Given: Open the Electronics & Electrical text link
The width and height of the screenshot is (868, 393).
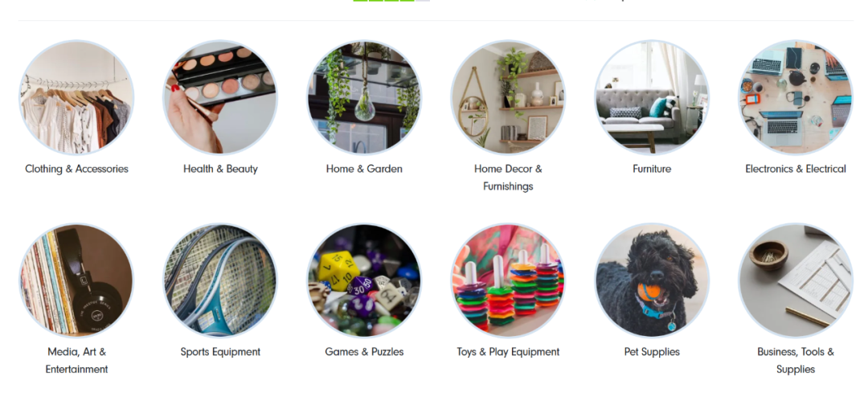Looking at the screenshot, I should pyautogui.click(x=796, y=169).
